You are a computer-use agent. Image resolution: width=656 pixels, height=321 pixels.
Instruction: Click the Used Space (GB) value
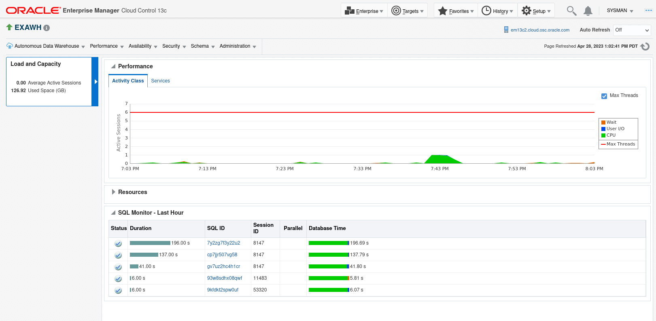click(18, 91)
